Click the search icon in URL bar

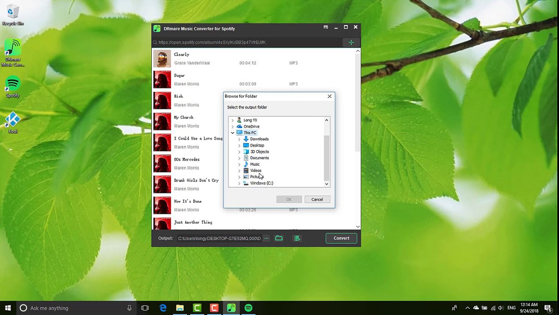pos(155,42)
